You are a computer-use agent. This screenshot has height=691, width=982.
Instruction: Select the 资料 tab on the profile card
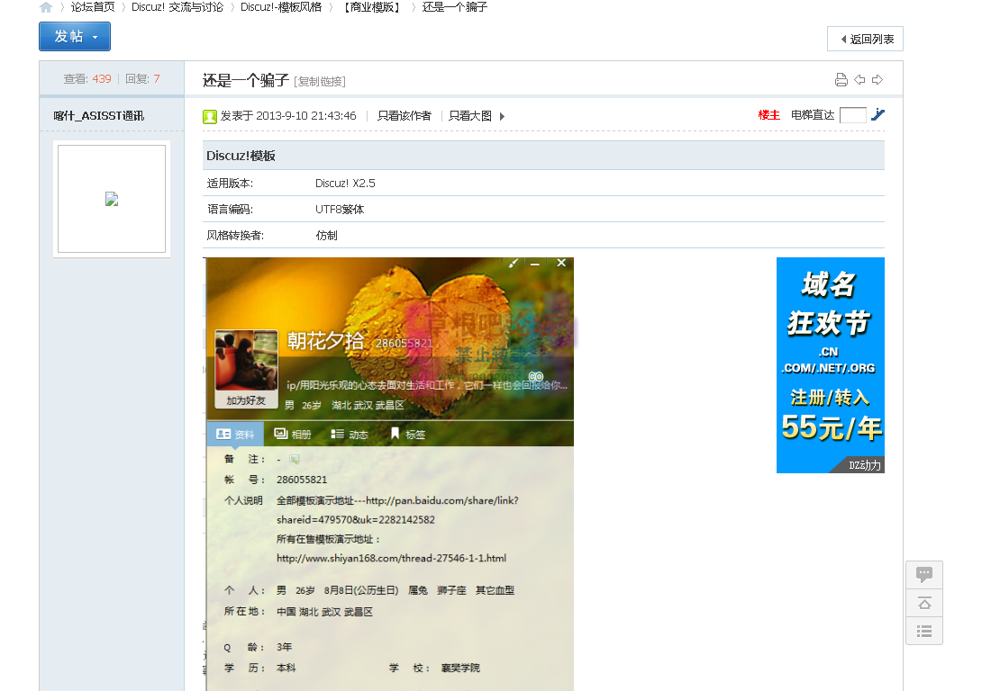click(x=235, y=434)
